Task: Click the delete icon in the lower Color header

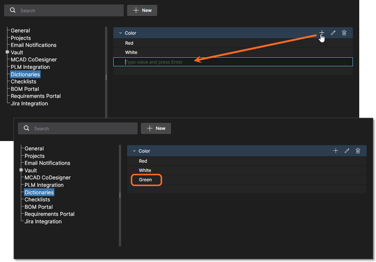Action: (x=358, y=151)
